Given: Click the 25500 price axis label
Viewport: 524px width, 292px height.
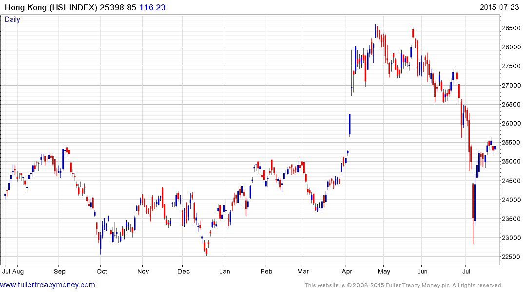Looking at the screenshot, I should point(511,143).
